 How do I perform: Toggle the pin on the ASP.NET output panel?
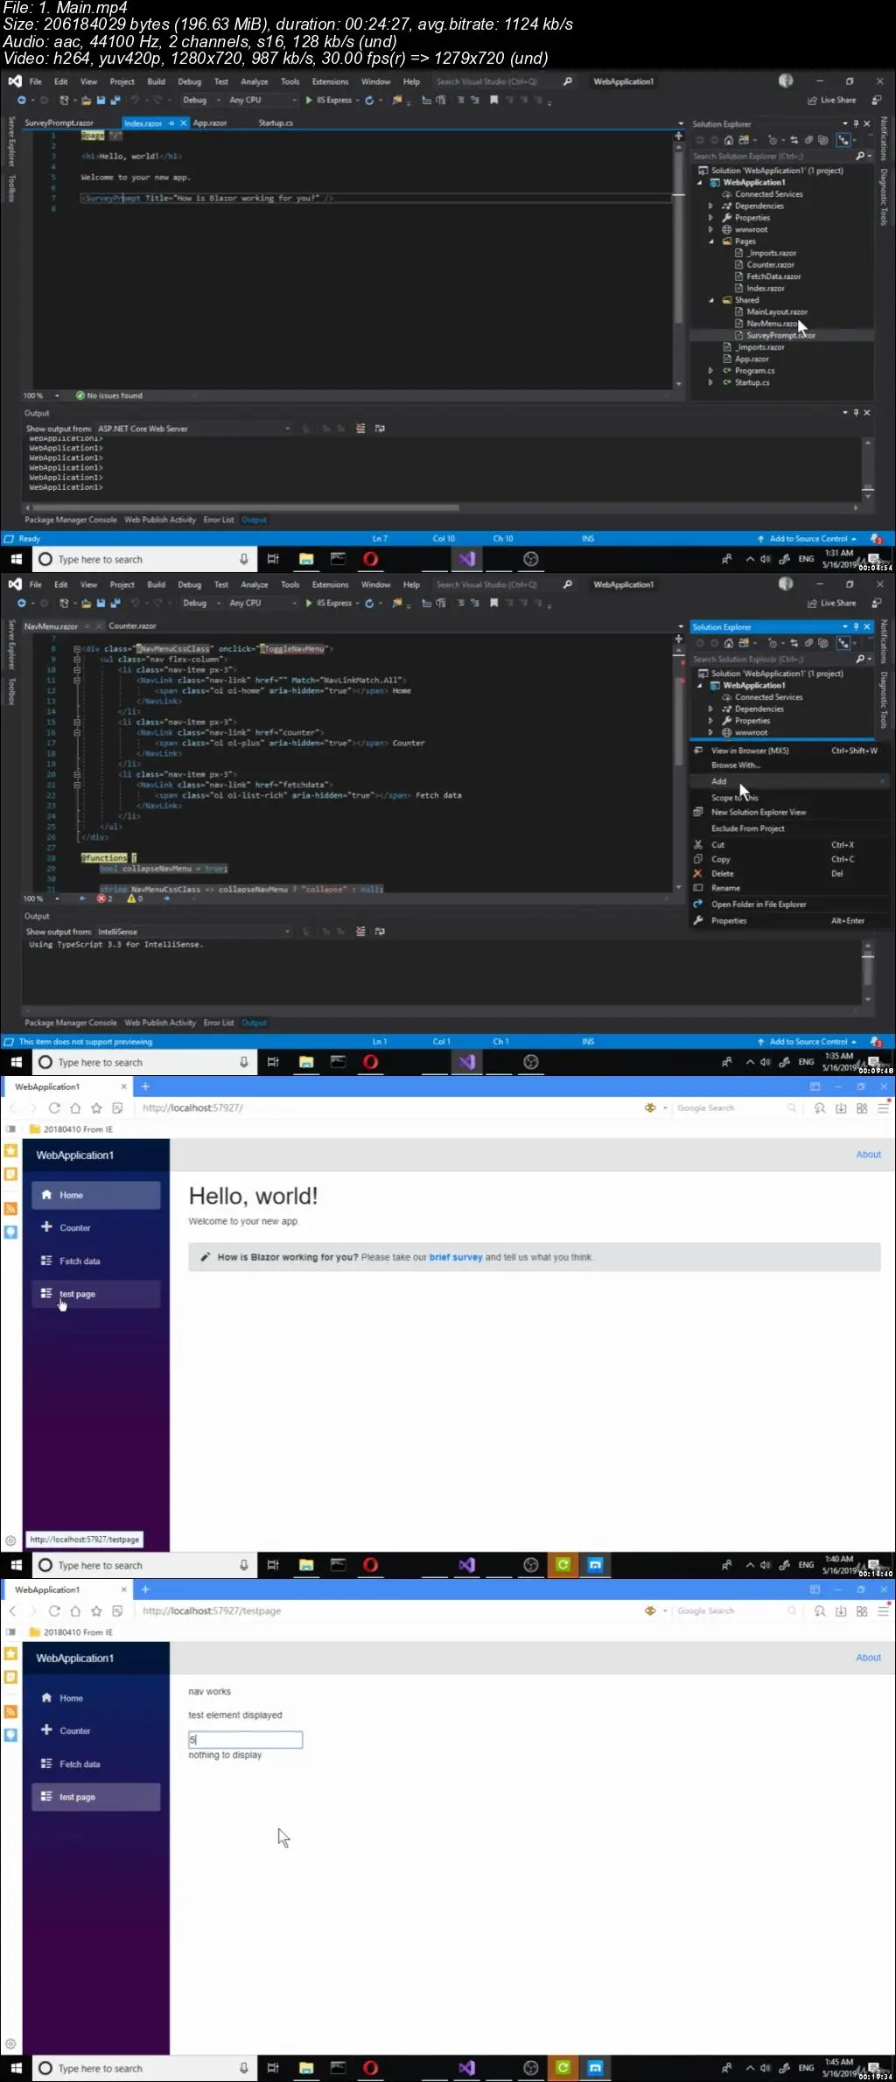[x=856, y=413]
